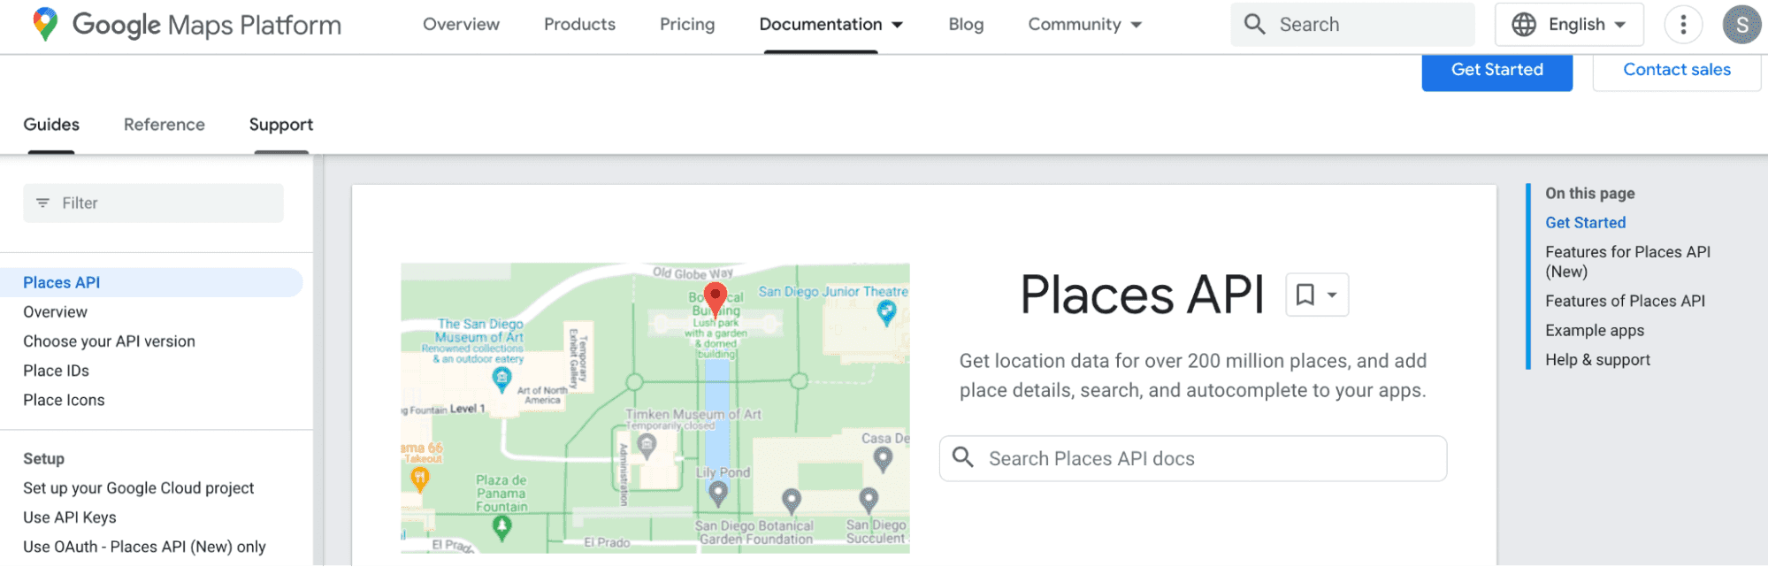Image resolution: width=1768 pixels, height=567 pixels.
Task: Click the Setup section heading
Action: [43, 458]
